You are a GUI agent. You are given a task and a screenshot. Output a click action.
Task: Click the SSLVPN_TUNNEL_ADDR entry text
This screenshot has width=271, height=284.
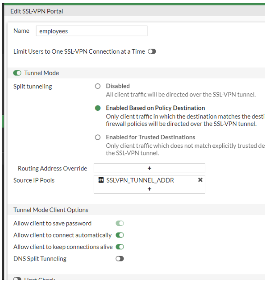tap(140, 180)
